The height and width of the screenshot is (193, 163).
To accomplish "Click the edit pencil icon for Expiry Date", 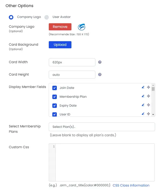I will [143, 105].
